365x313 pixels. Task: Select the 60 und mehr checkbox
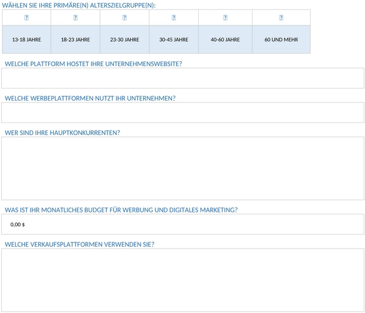[x=281, y=17]
